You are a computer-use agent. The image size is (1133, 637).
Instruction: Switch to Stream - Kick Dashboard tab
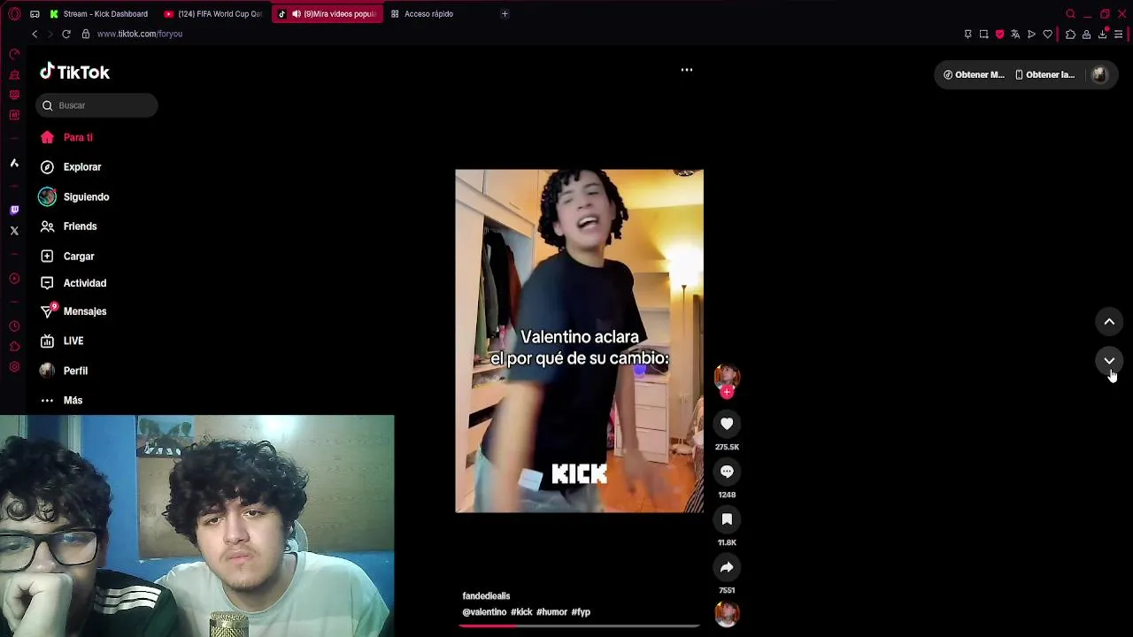[99, 14]
